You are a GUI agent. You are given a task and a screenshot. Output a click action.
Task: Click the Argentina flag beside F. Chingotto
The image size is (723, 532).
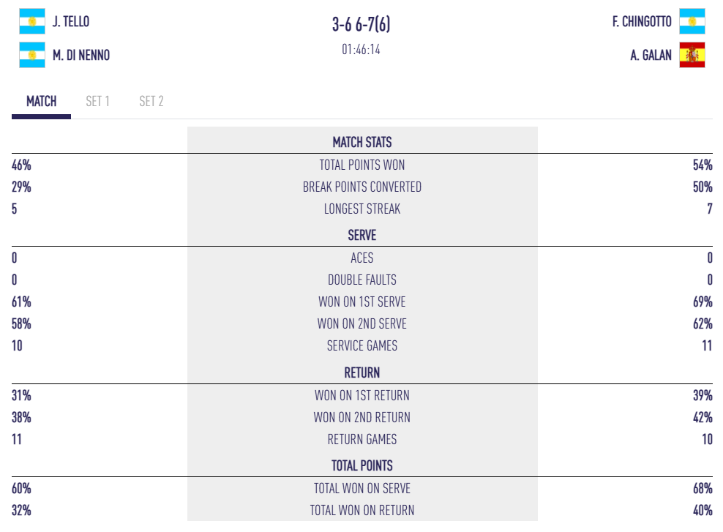tap(692, 21)
